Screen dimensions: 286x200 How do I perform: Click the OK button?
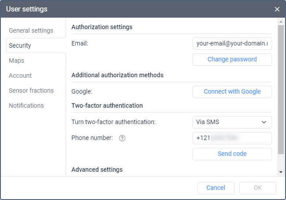pos(258,188)
